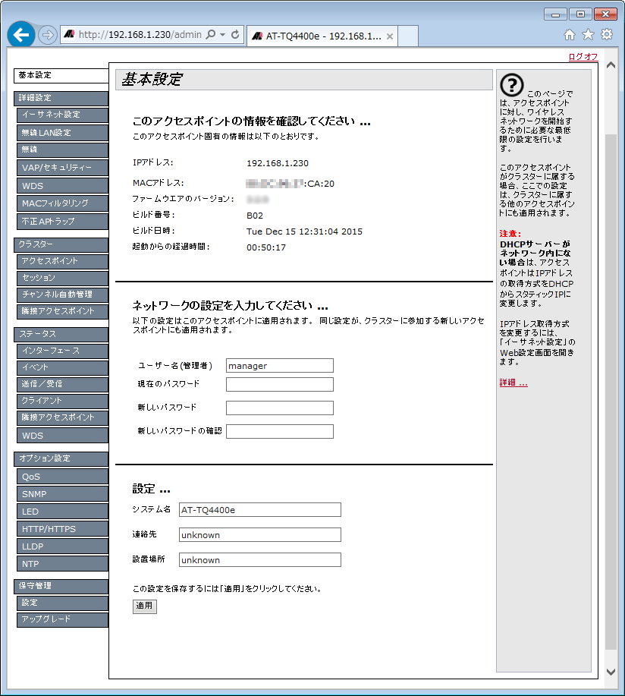Click uptime value 00:50:17

point(266,247)
